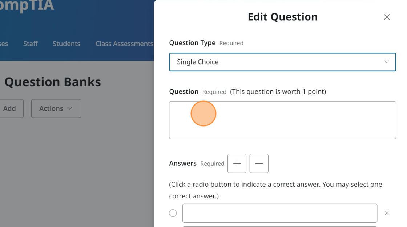
Task: Switch to the Students tab
Action: coord(67,44)
